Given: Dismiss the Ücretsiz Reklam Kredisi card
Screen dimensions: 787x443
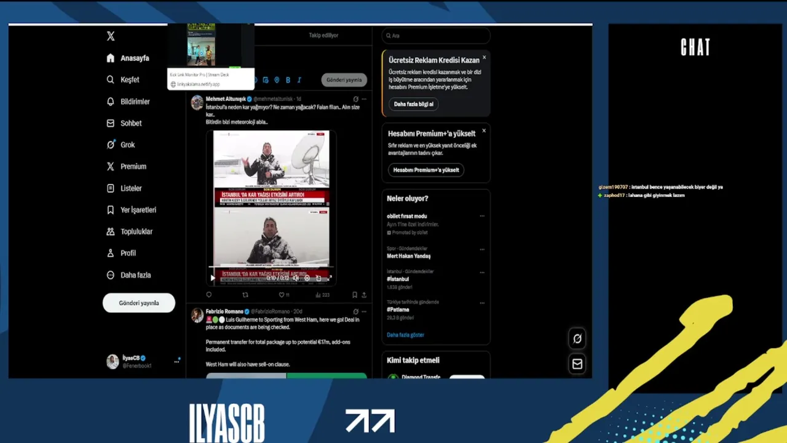Looking at the screenshot, I should pos(484,57).
